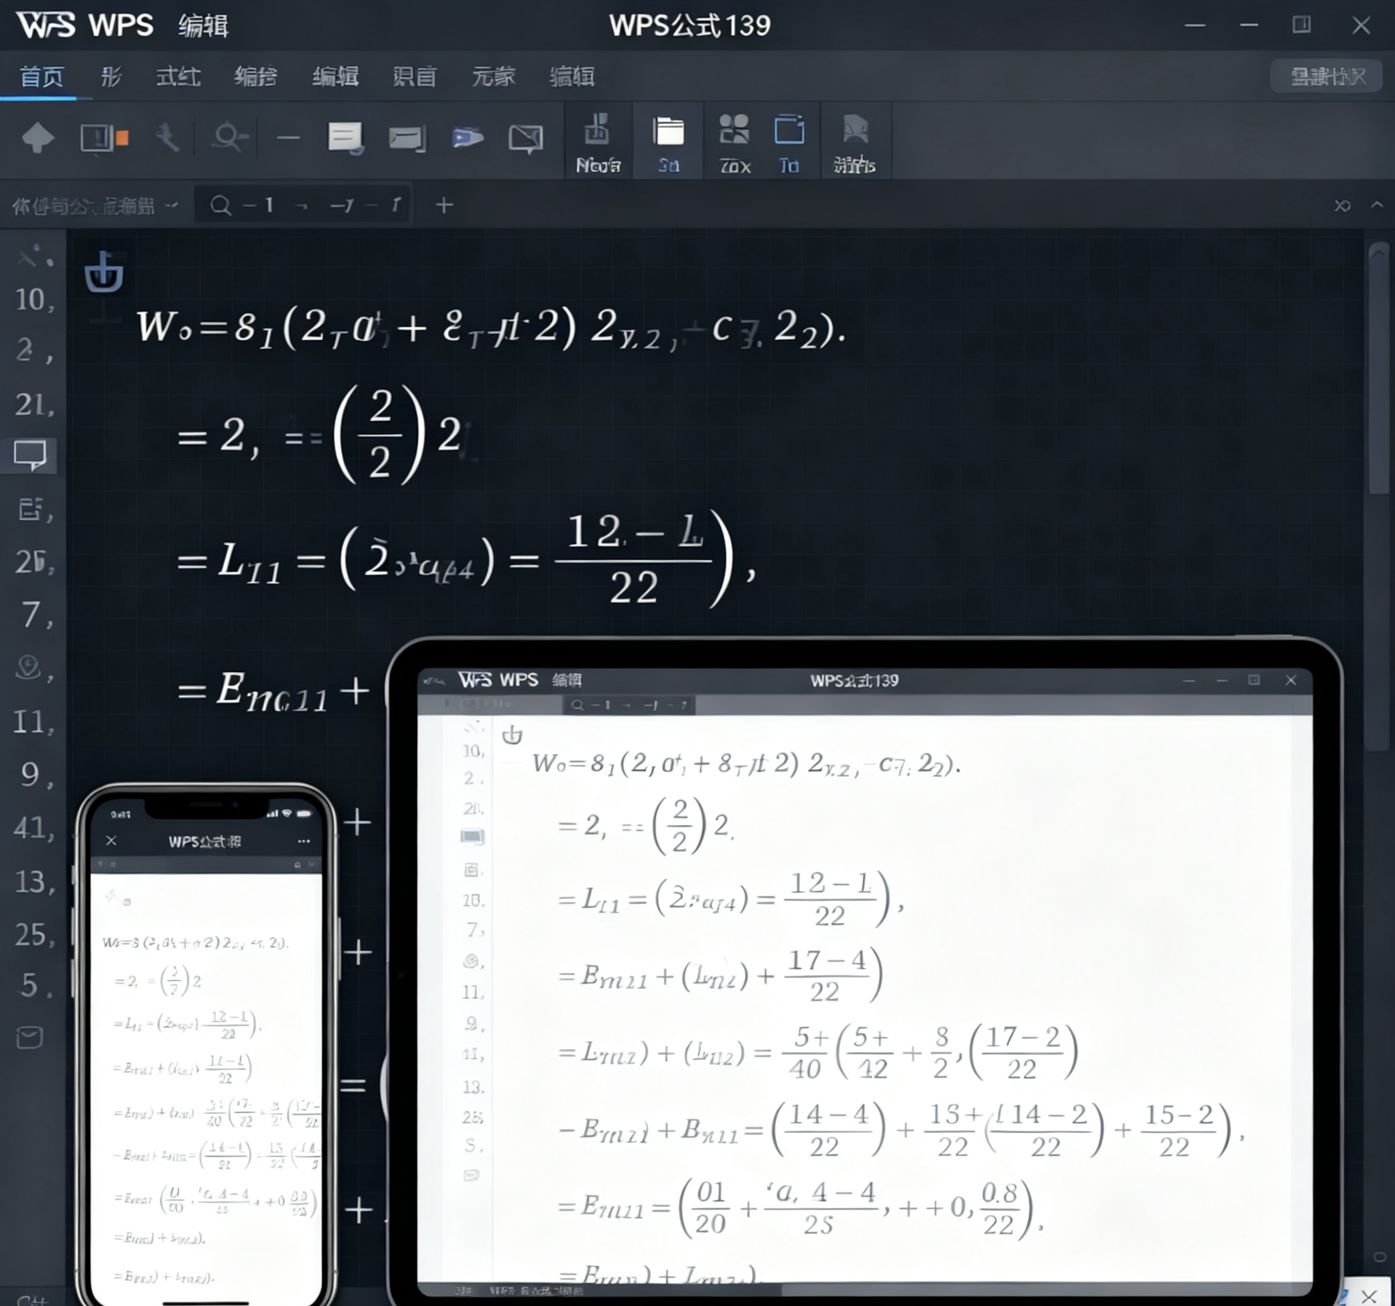Click the yellow-lined note document icon
Screen dimensions: 1395x1306
(345, 138)
